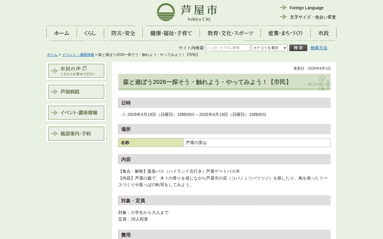Image resolution: width=383 pixels, height=239 pixels.
Task: Open the 施設案内・予約 sidebar banner
Action: point(76,134)
